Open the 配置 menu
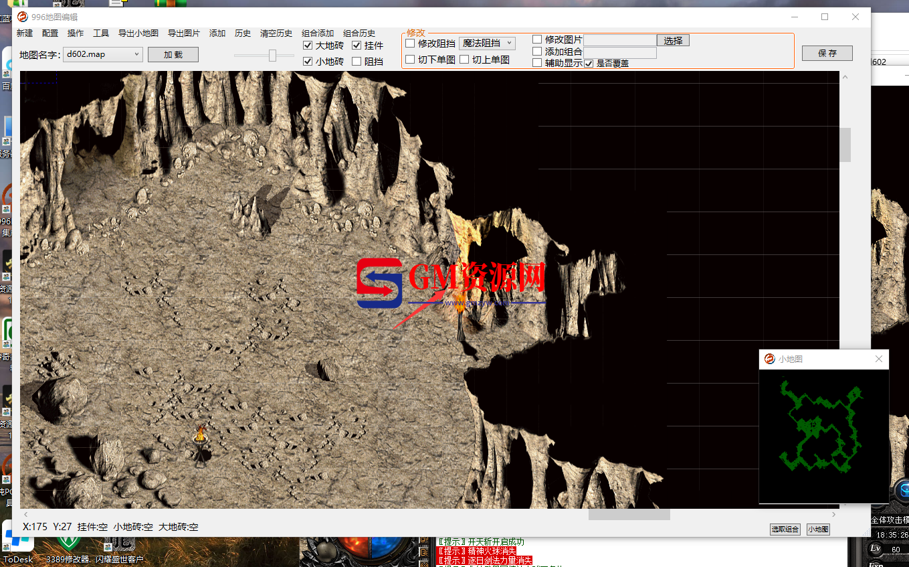 click(x=50, y=33)
